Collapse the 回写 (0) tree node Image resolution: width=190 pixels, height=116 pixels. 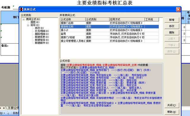[x=28, y=25]
